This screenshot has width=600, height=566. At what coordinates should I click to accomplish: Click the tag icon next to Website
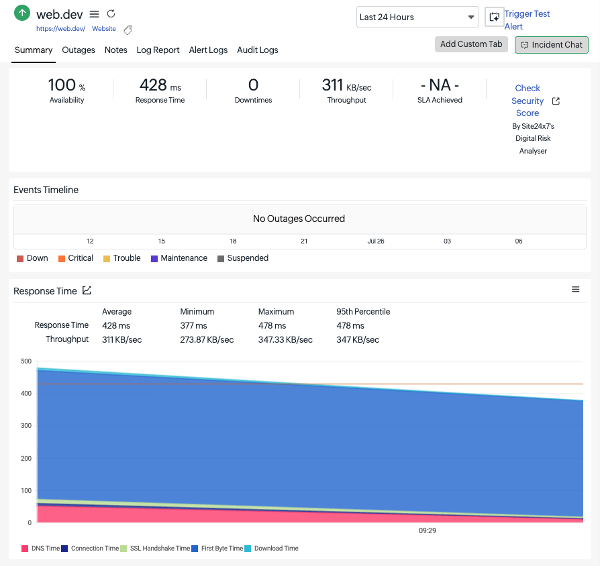128,30
